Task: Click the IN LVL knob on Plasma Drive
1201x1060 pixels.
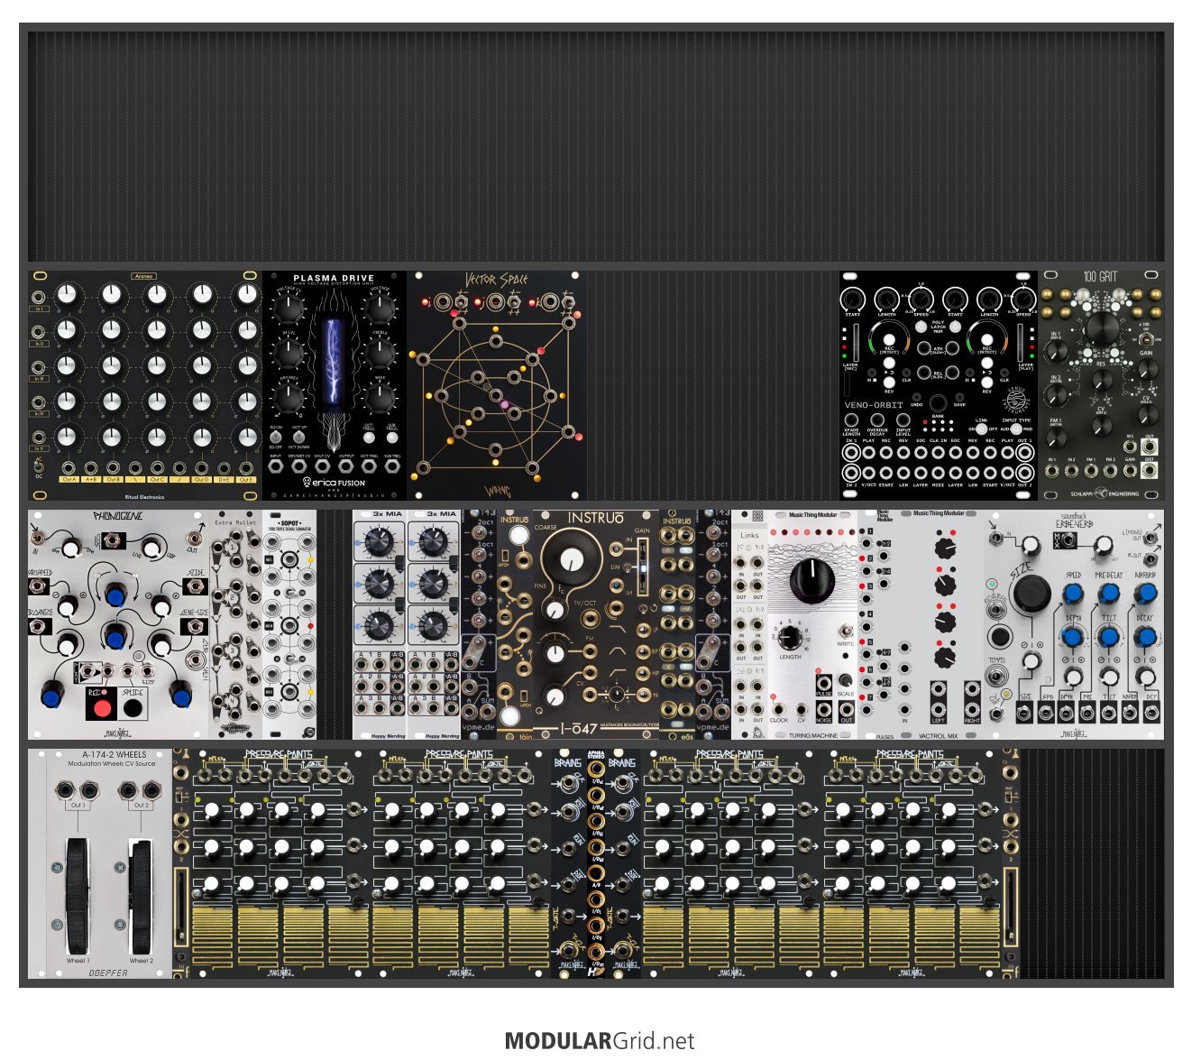Action: point(289,355)
